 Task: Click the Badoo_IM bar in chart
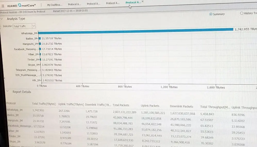tap(39, 38)
